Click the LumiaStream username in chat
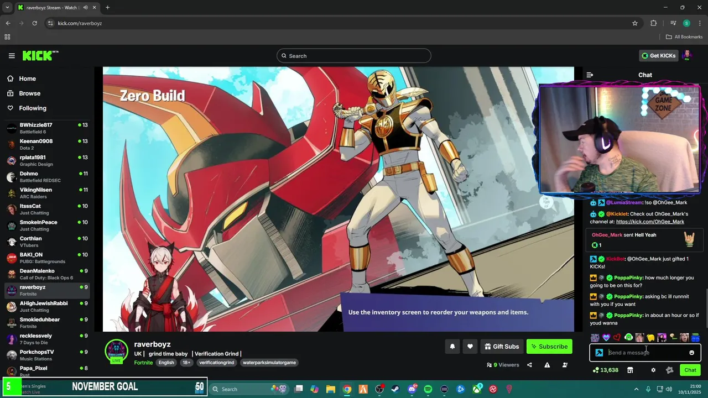 click(x=624, y=203)
